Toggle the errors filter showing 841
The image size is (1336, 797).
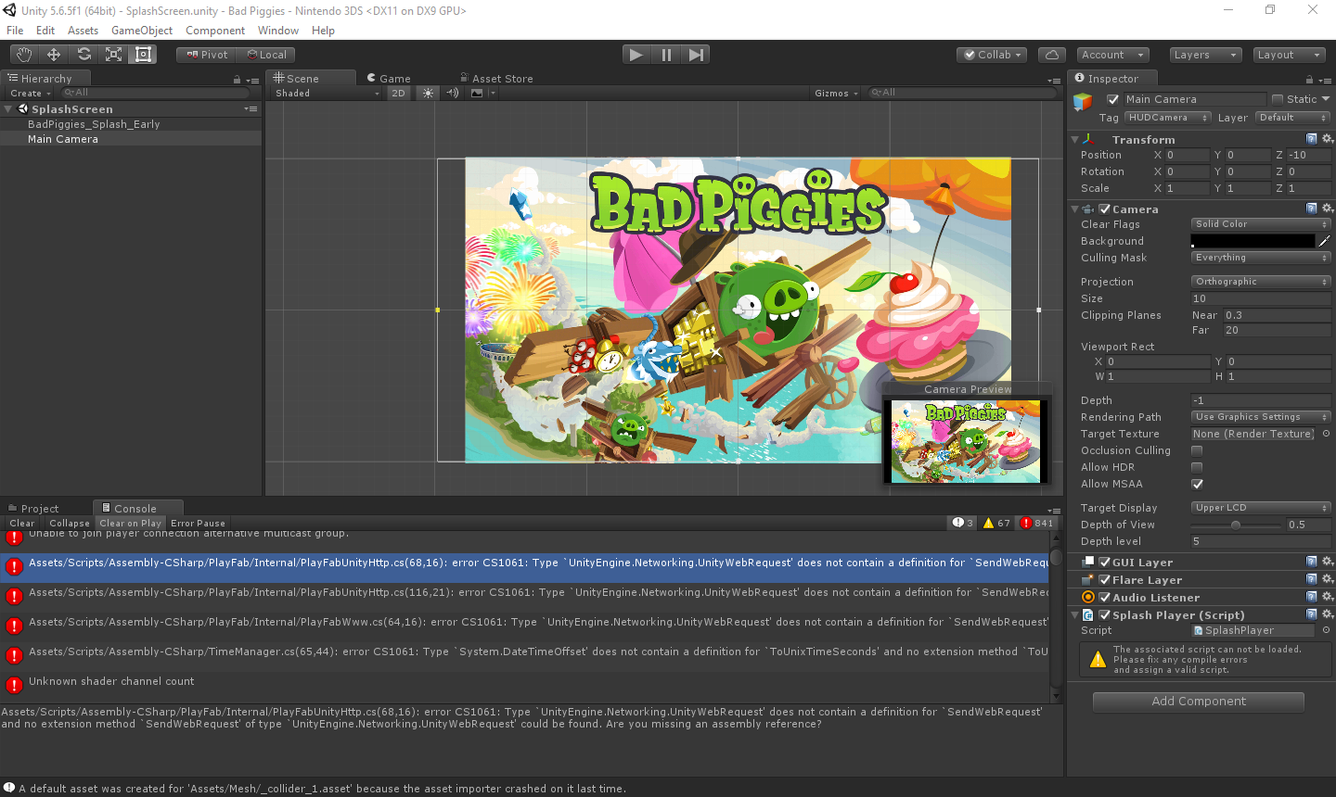(x=1037, y=523)
